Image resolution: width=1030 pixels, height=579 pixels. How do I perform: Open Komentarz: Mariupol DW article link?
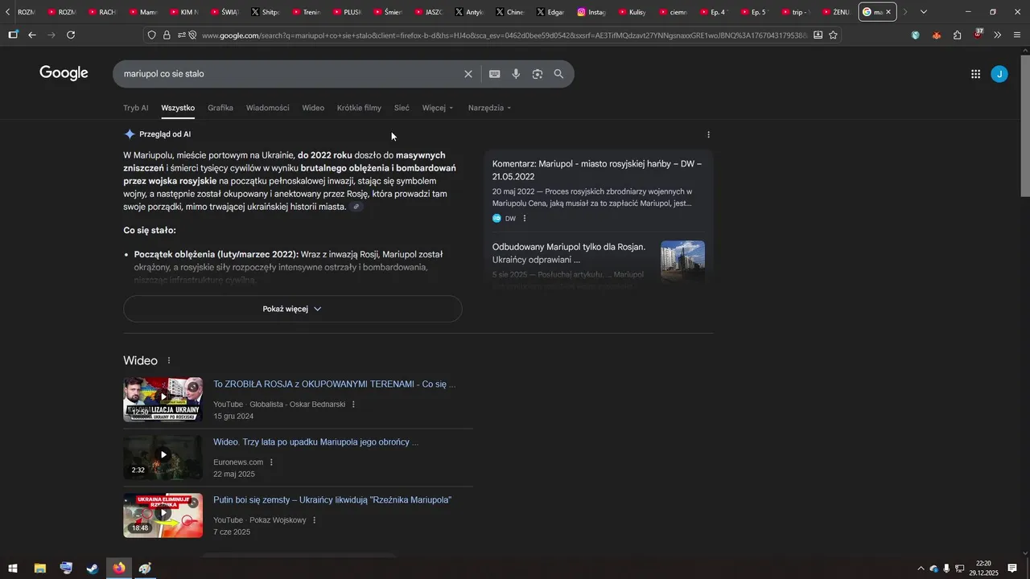(x=597, y=170)
